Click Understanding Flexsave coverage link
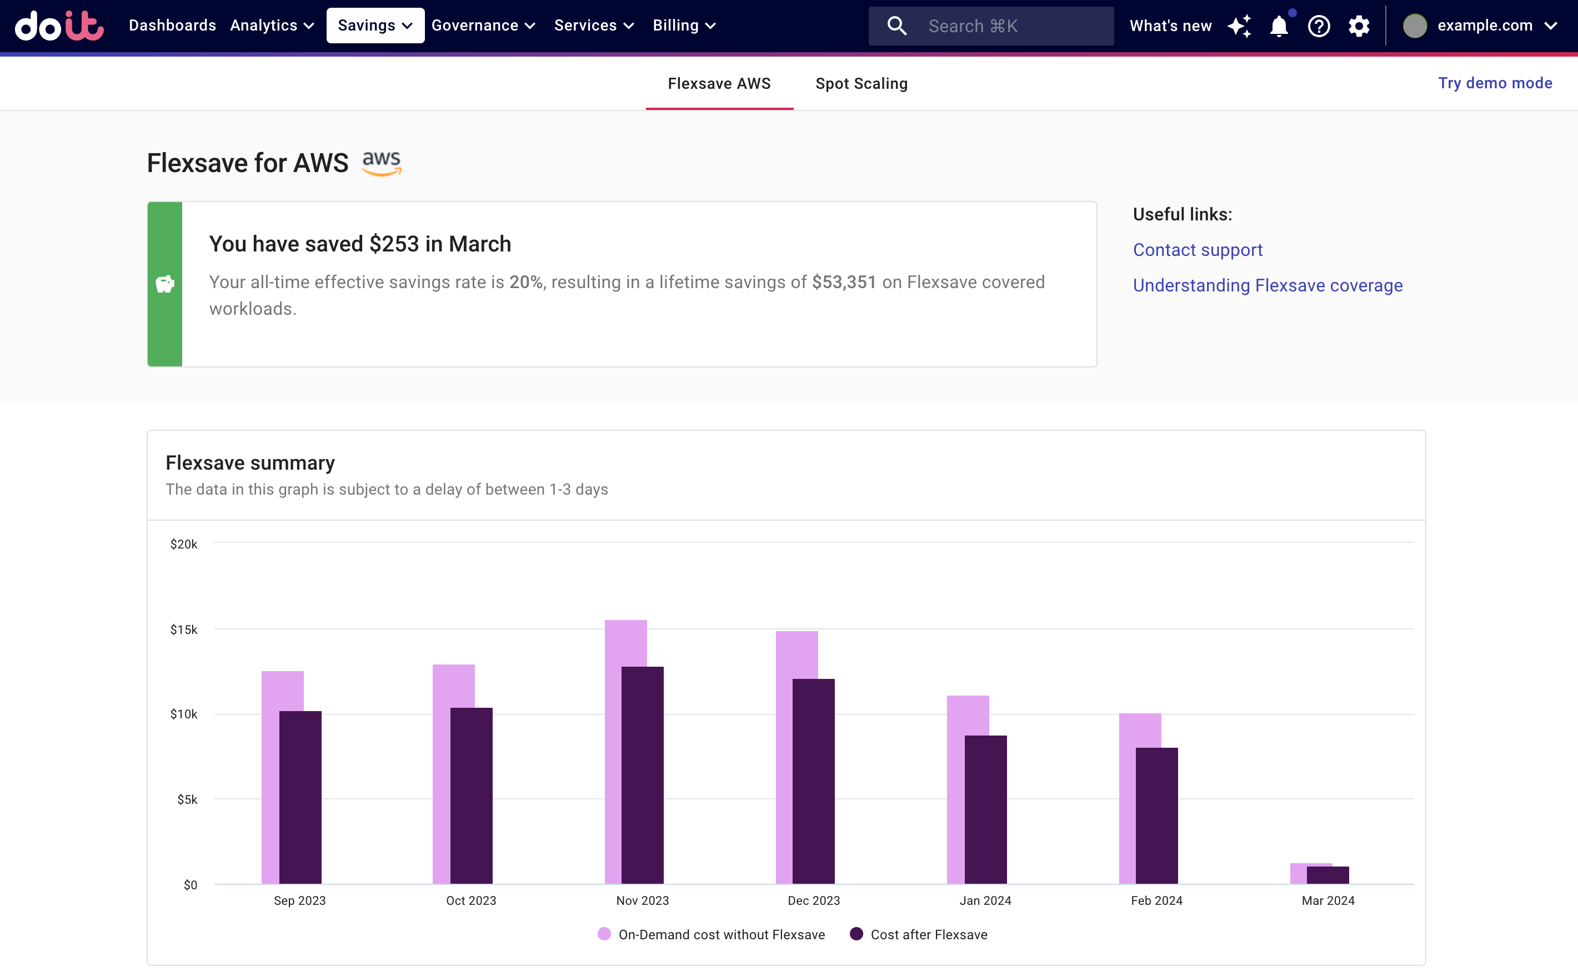 point(1267,284)
